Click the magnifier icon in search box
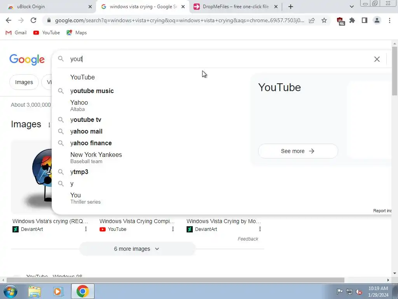 pos(61,59)
